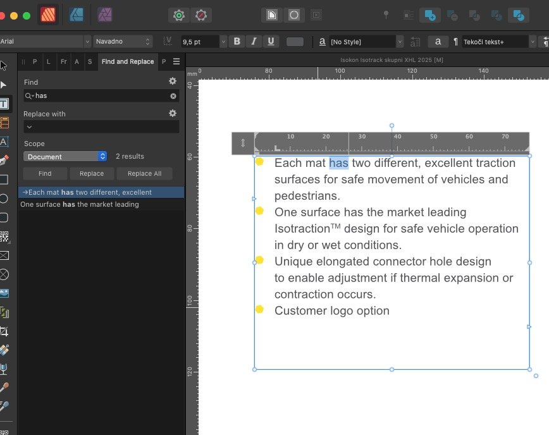
Task: Select the Frame Text tool
Action: [x=4, y=104]
